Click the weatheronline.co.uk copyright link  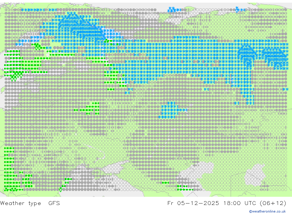(267, 211)
